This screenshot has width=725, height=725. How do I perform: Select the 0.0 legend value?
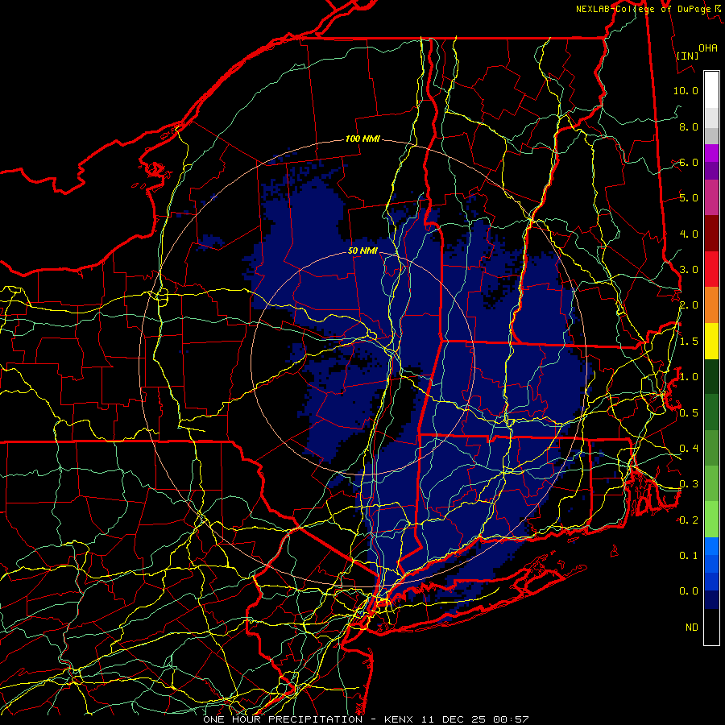point(689,591)
